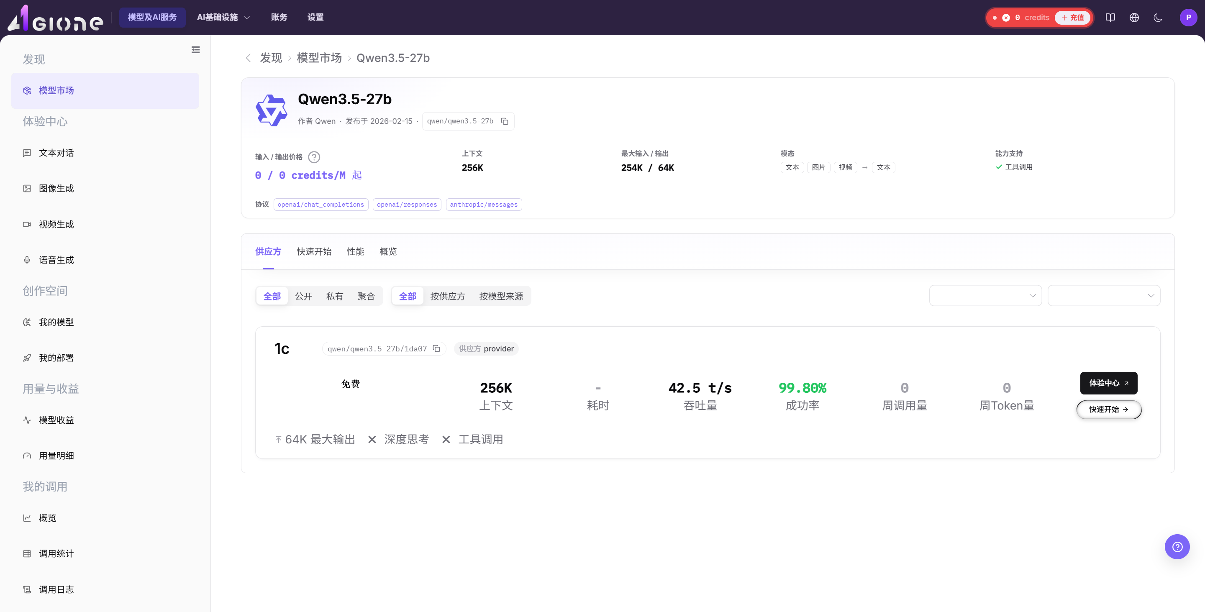1205x612 pixels.
Task: Copy the qwen/qwen3.5-27b/1da07 provider ID
Action: point(436,349)
